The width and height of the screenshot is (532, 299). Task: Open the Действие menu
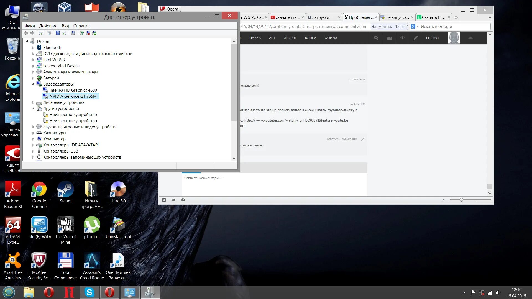(48, 26)
